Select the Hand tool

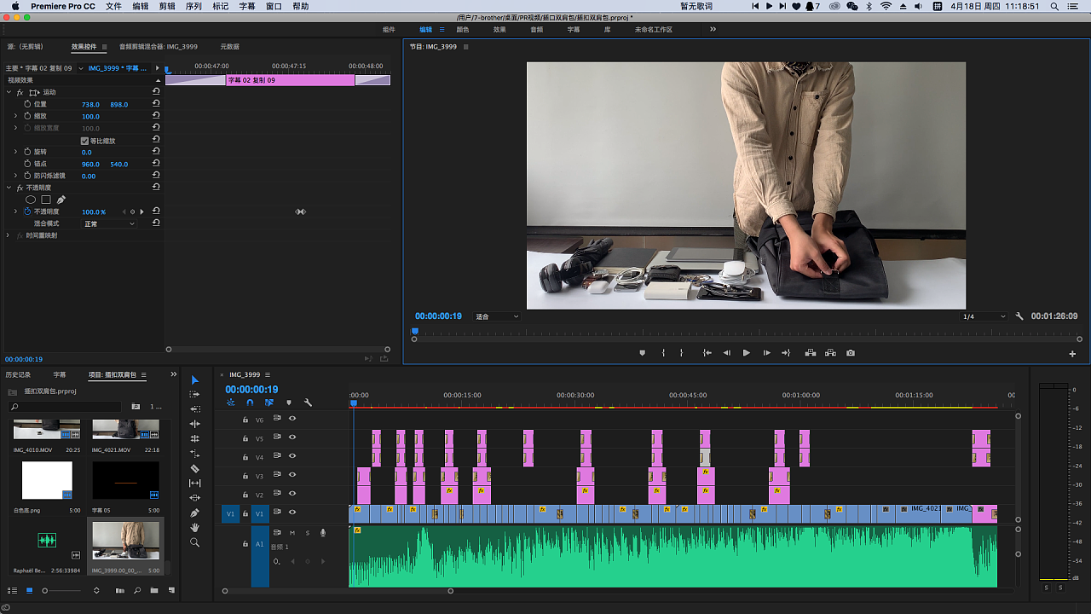coord(194,528)
